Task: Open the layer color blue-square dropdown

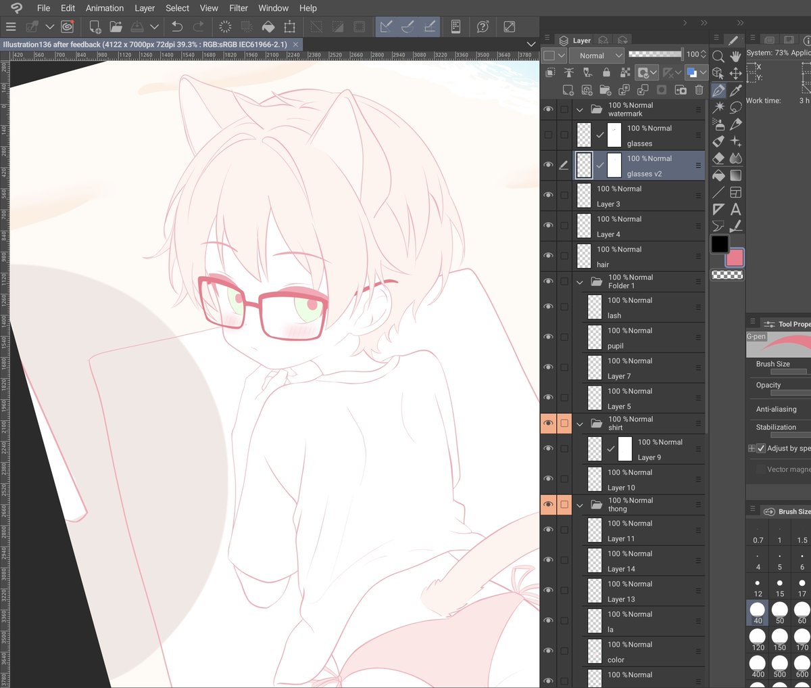Action: [695, 72]
